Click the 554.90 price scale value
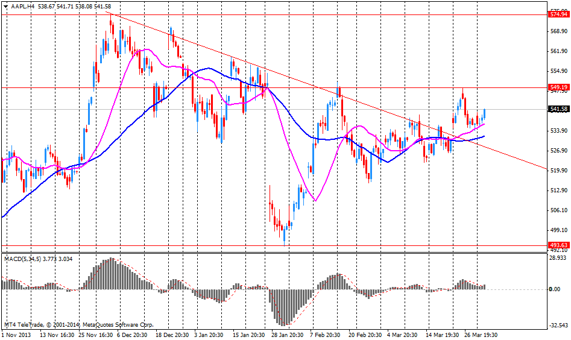Screen dimensions: 571x340 click(559, 71)
